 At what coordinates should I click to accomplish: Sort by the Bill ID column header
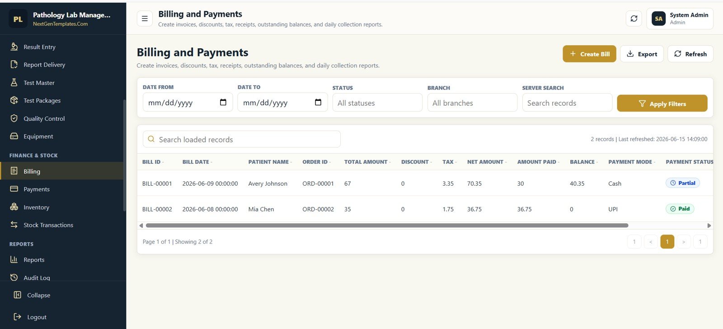coord(153,162)
